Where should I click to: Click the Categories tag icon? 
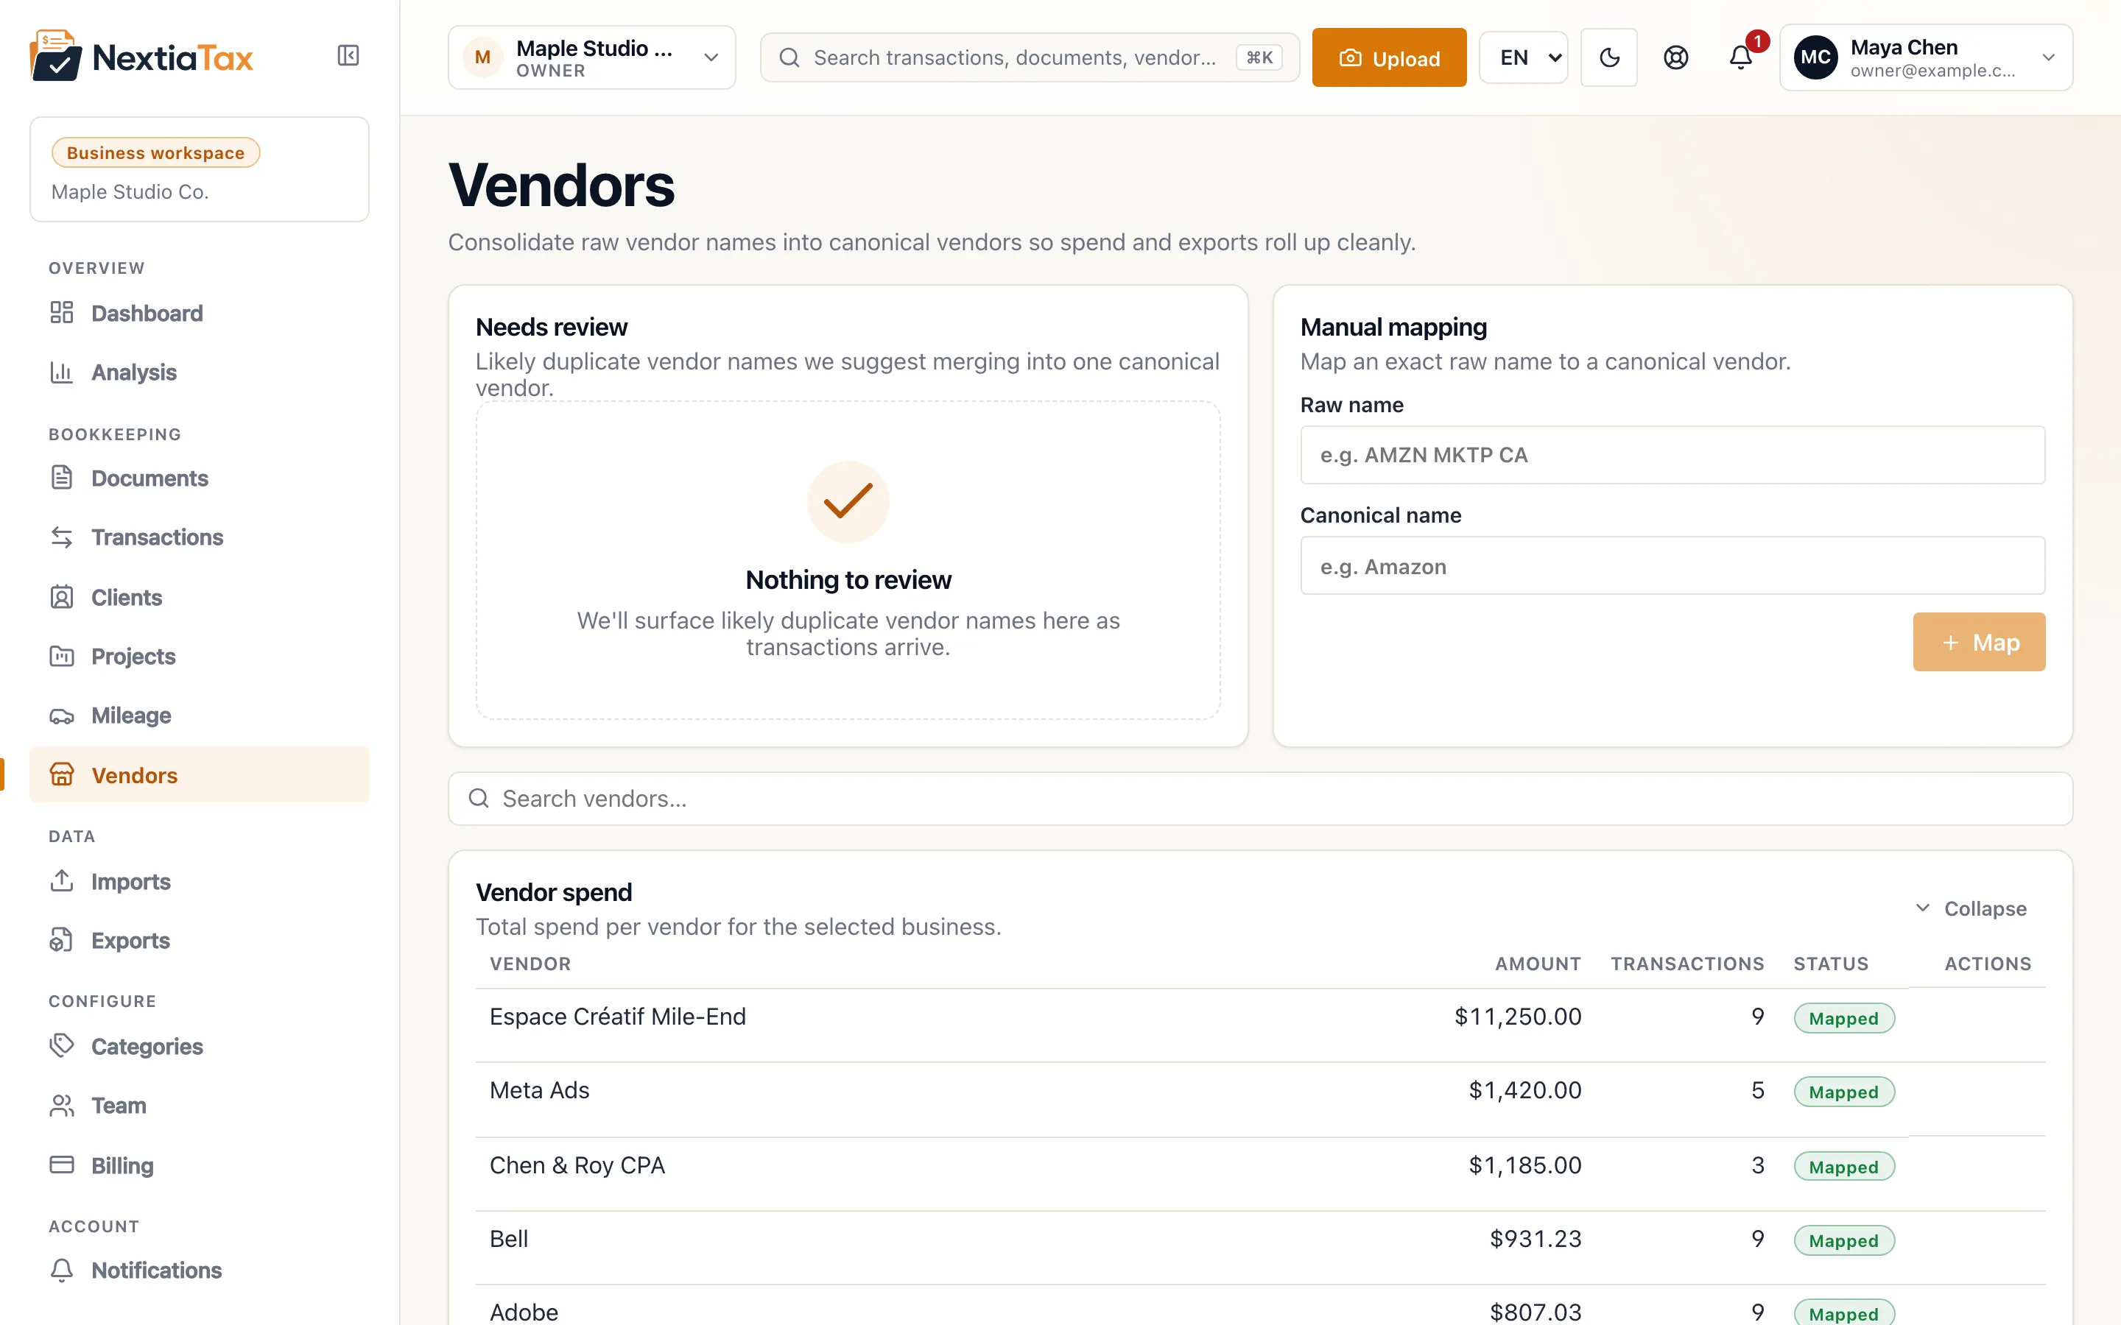pyautogui.click(x=61, y=1046)
